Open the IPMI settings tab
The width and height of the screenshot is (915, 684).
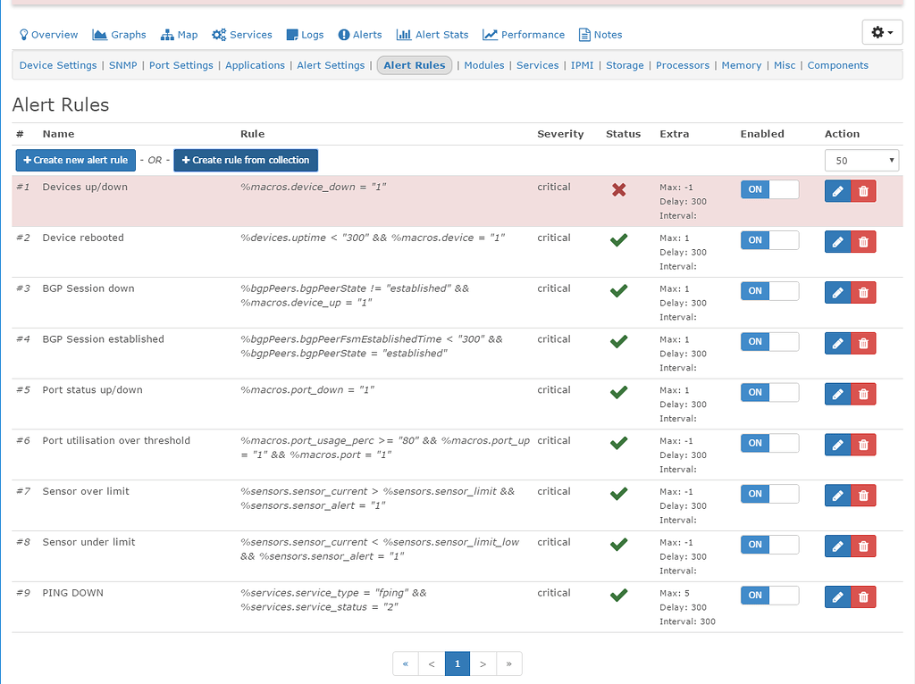click(583, 65)
